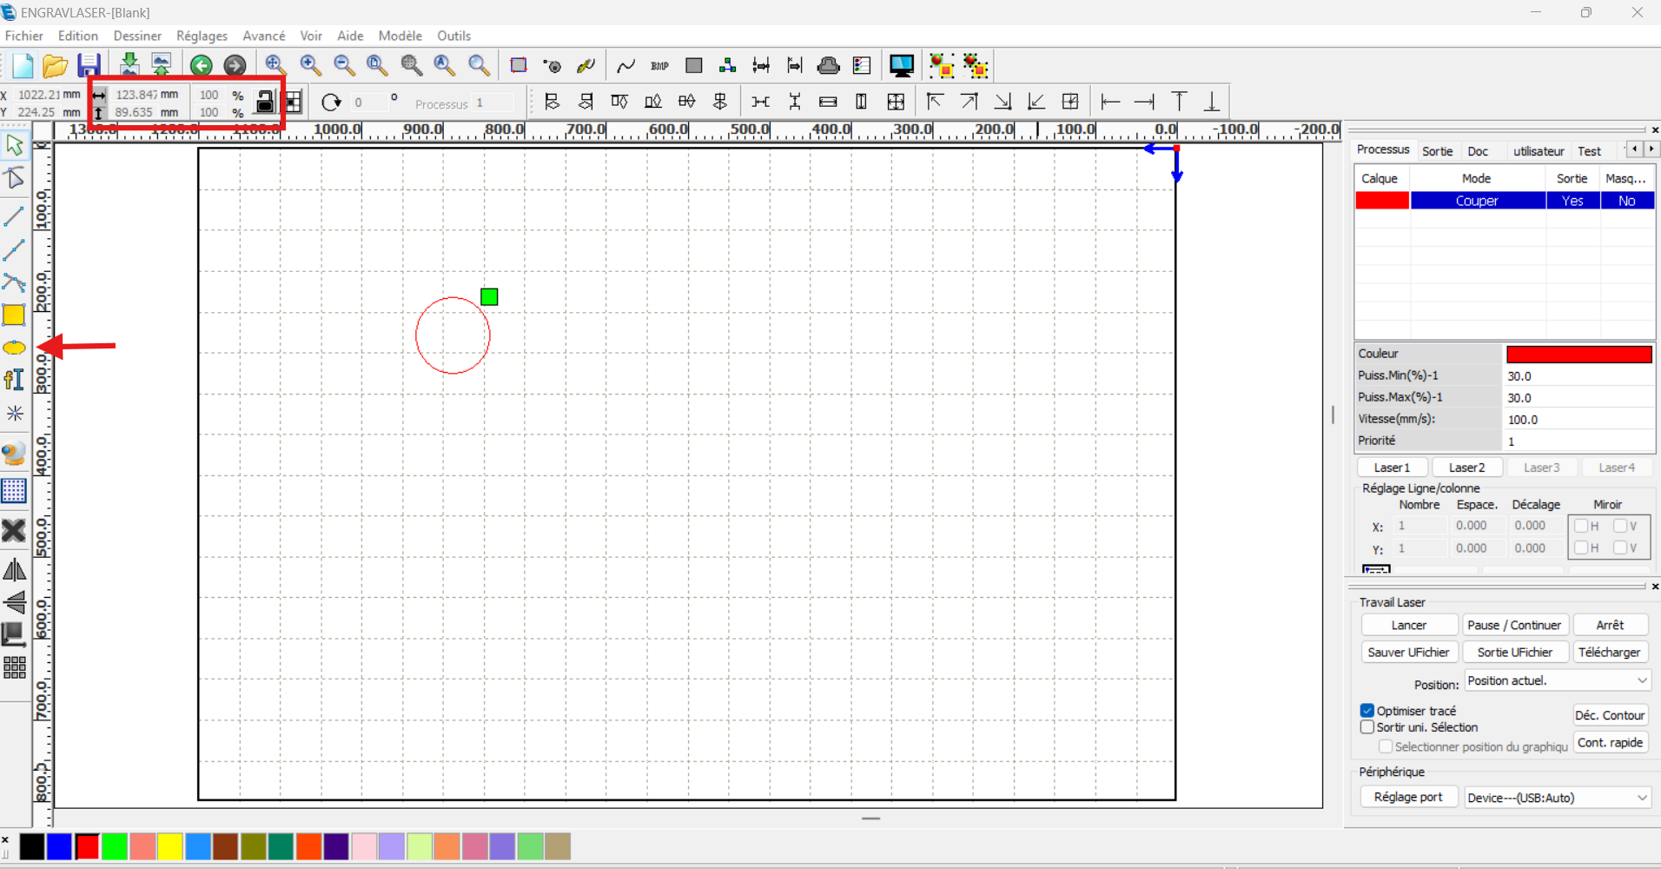Click the array grid tool
Viewport: 1661px width, 869px height.
click(x=15, y=667)
